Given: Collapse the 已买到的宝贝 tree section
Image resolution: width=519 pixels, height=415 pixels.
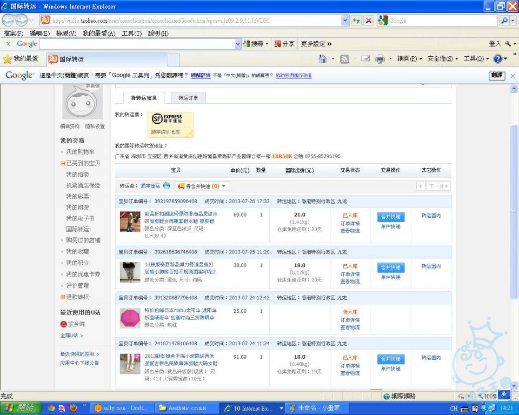Looking at the screenshot, I should point(63,163).
